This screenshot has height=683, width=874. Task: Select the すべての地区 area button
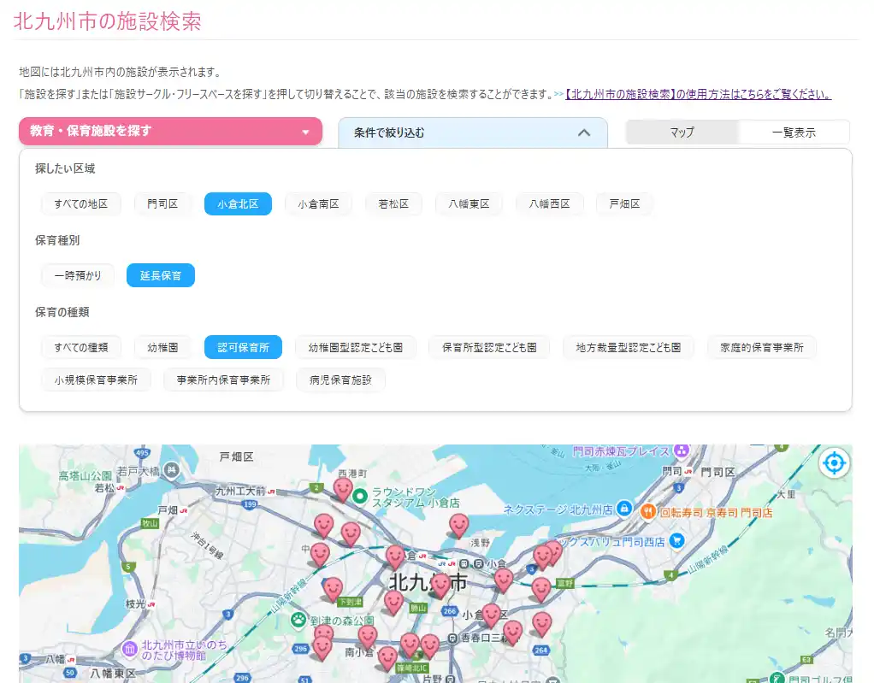(81, 204)
